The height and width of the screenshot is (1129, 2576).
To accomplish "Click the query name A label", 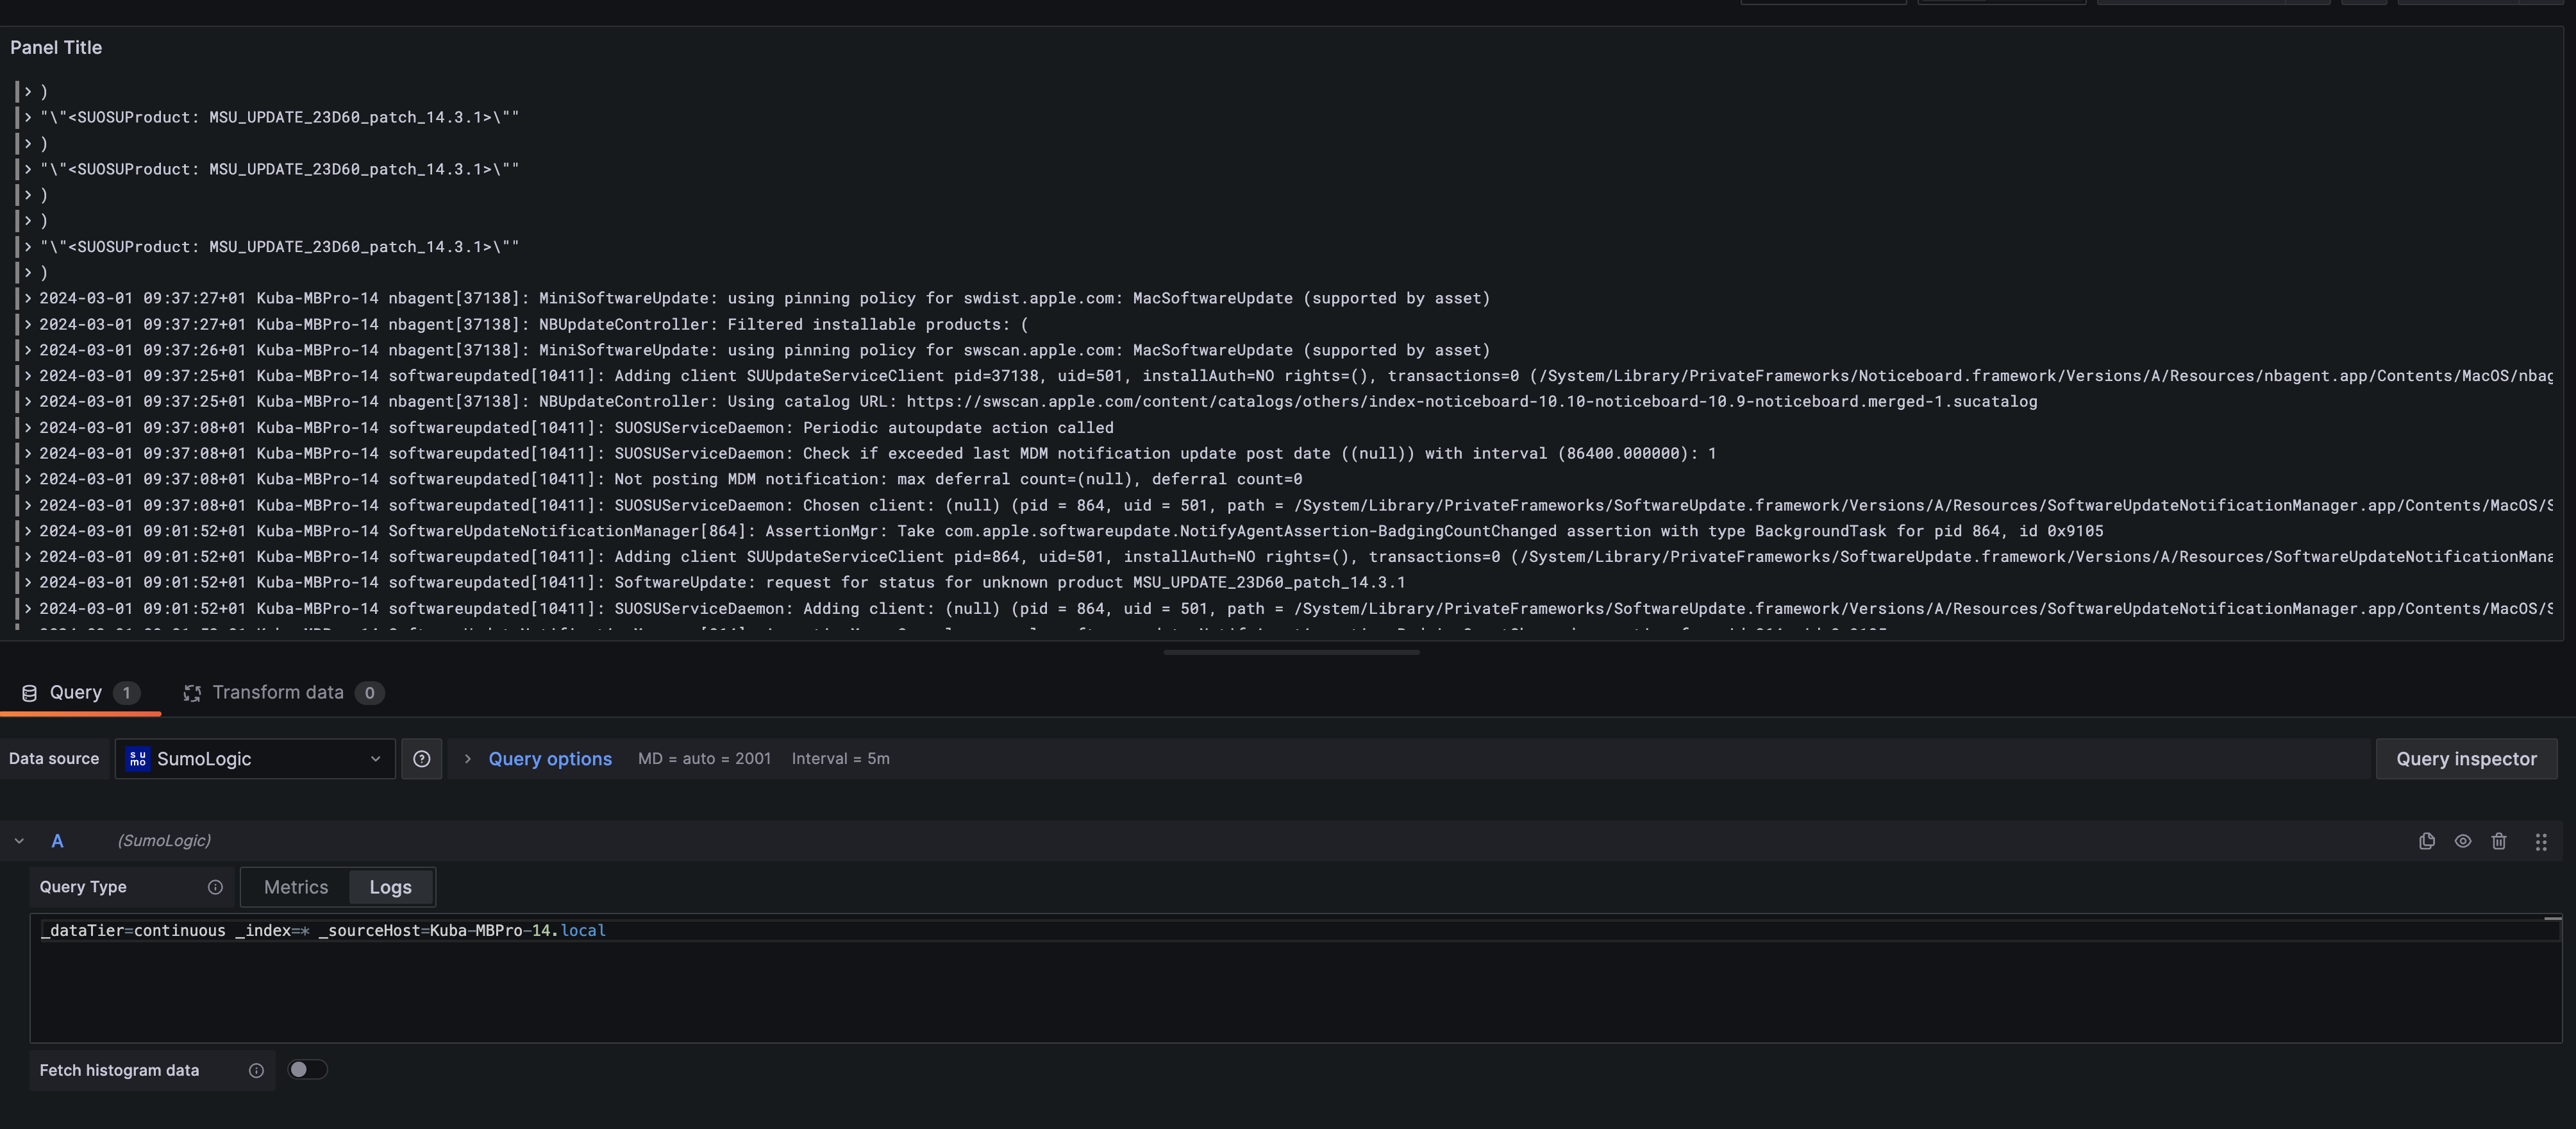I will (x=57, y=841).
